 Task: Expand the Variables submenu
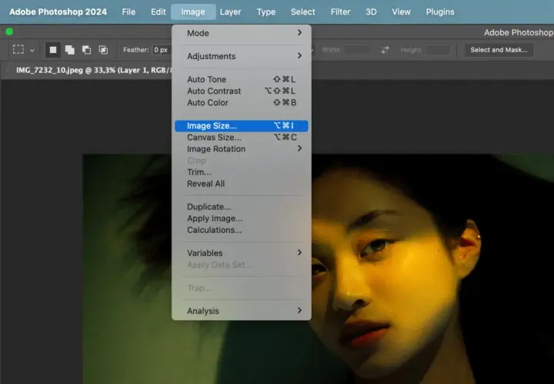point(242,253)
